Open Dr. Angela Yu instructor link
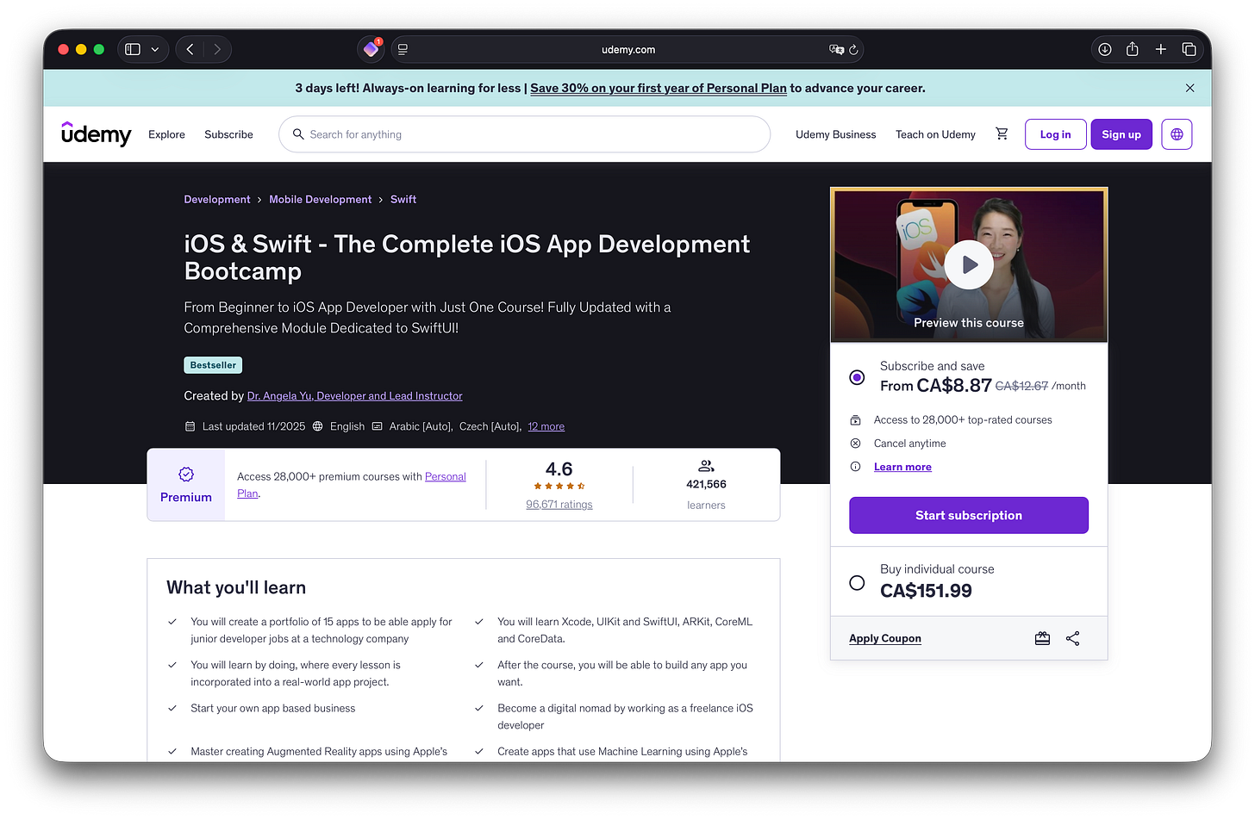Screen dimensions: 1255x819 click(354, 396)
